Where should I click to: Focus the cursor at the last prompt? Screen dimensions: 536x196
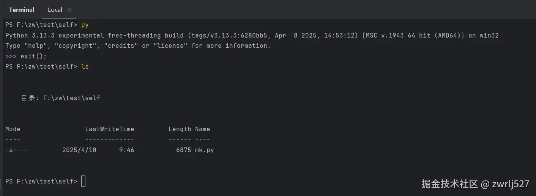tap(84, 181)
